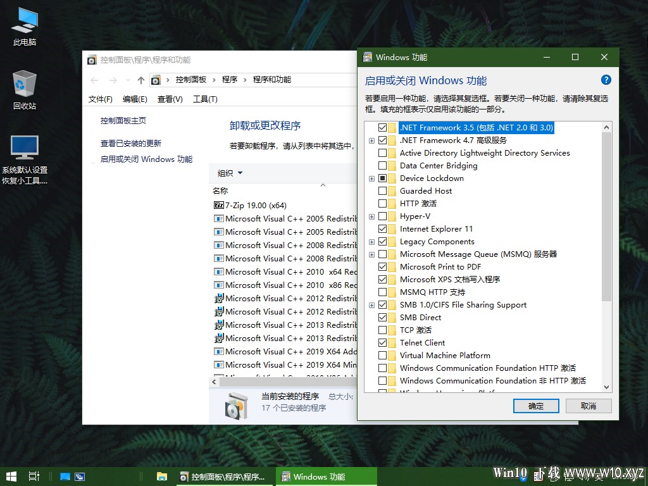Click the up arrow navigation icon
Screen dimensions: 648x486
(x=141, y=80)
